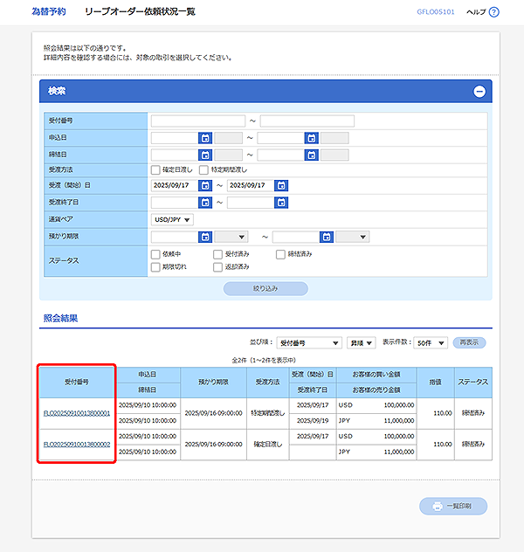
Task: Click the printer icon on 一覧印刷
Action: [438, 507]
